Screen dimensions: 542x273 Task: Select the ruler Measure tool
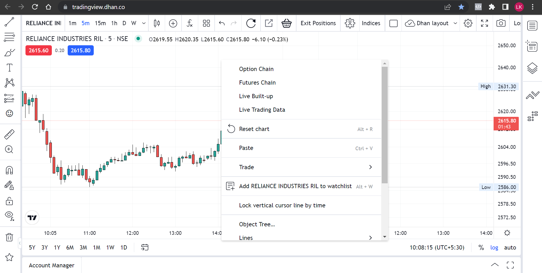9,134
